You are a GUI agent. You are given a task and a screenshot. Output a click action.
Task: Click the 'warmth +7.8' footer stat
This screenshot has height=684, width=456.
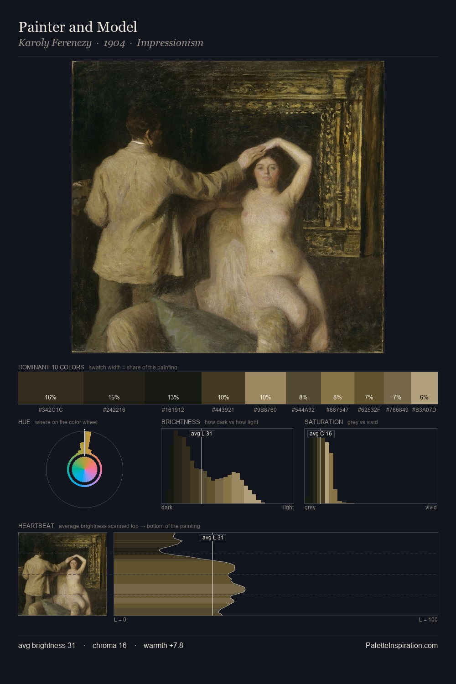[x=163, y=645]
